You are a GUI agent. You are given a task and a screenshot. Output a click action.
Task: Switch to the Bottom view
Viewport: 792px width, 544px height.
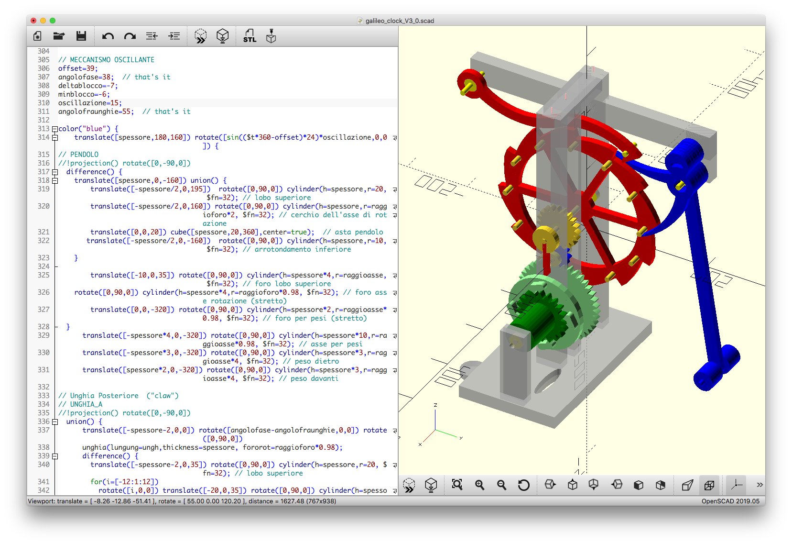pyautogui.click(x=594, y=485)
